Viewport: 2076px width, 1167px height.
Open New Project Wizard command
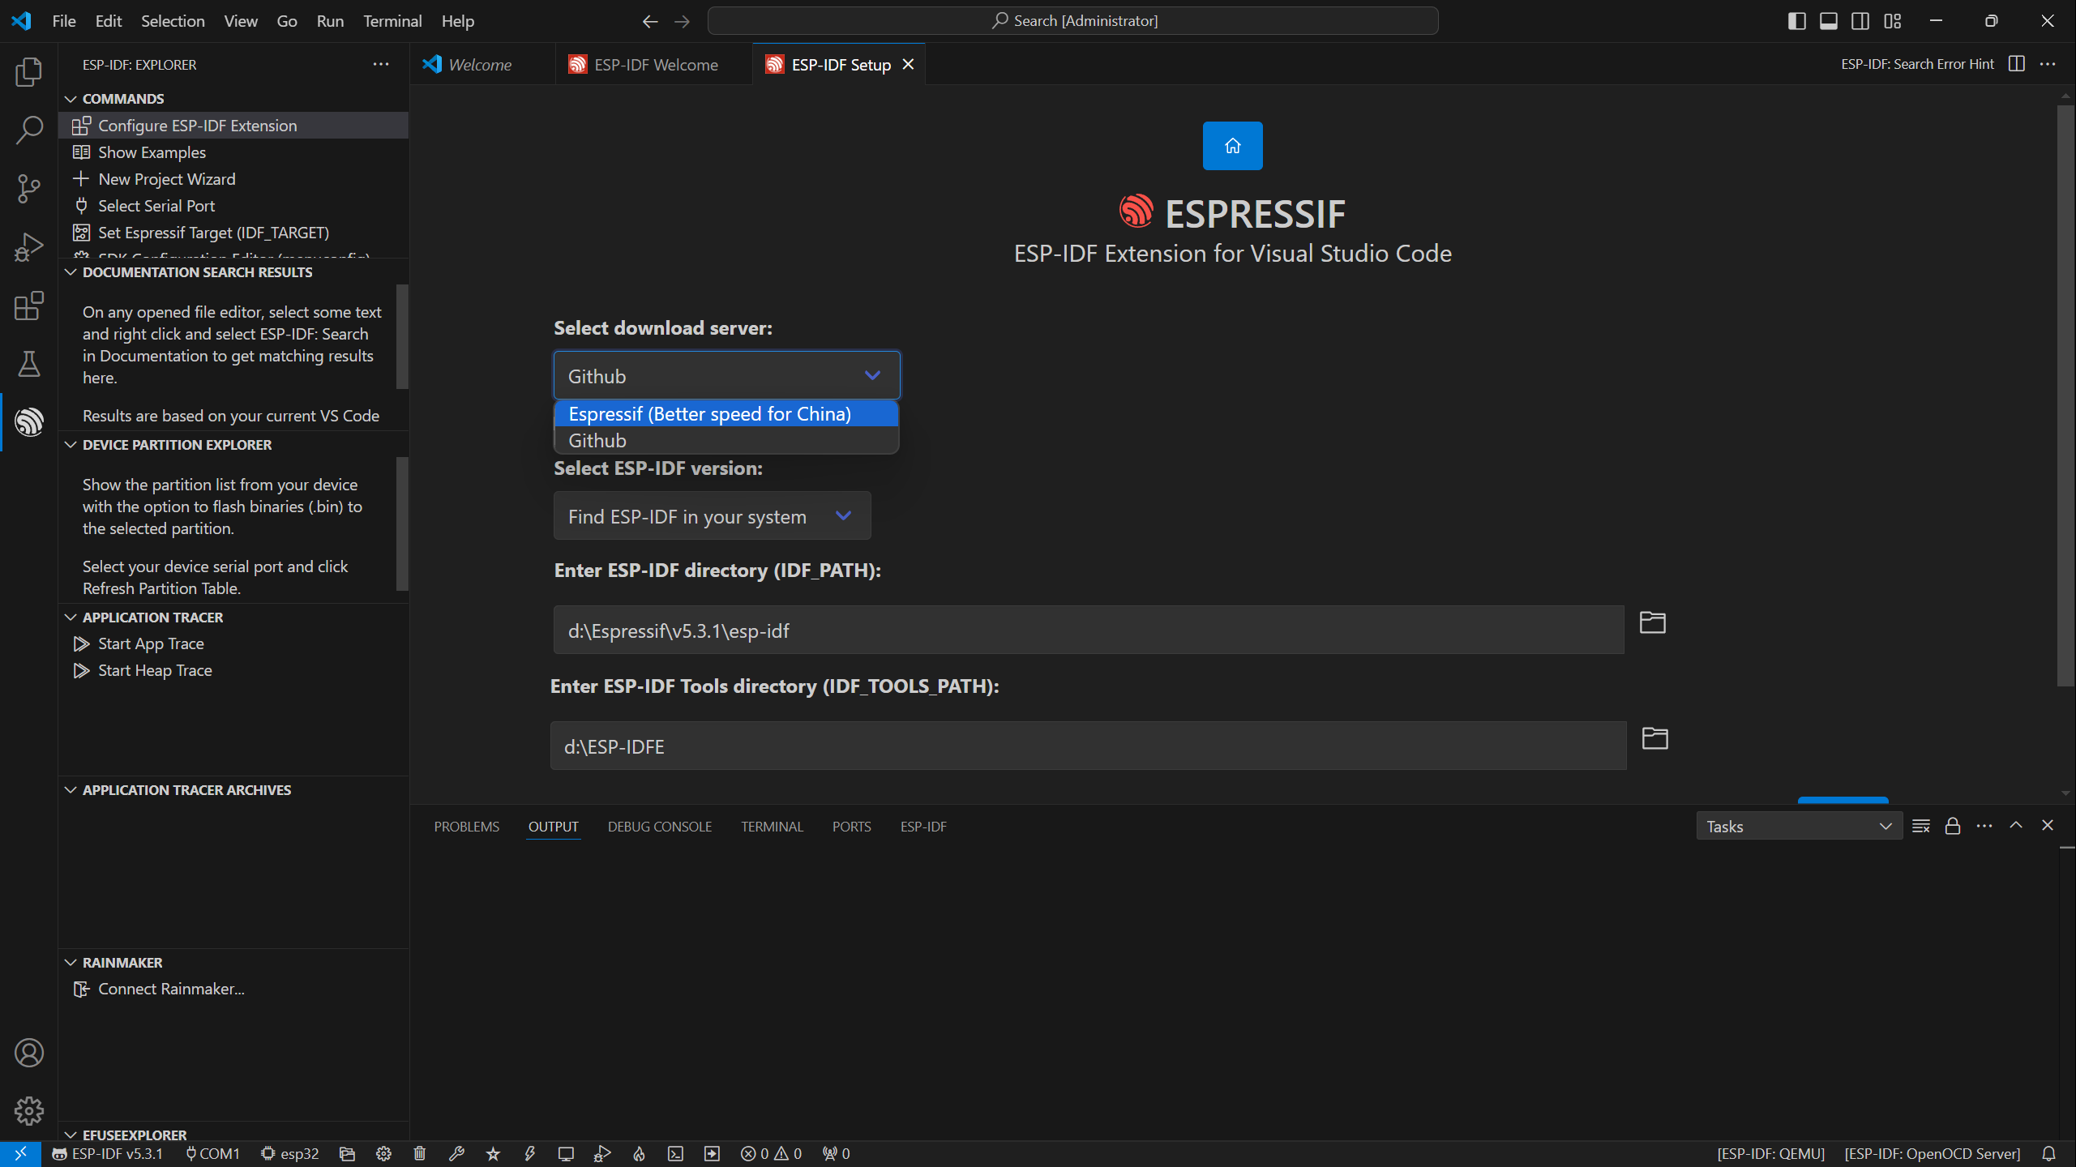233,179
